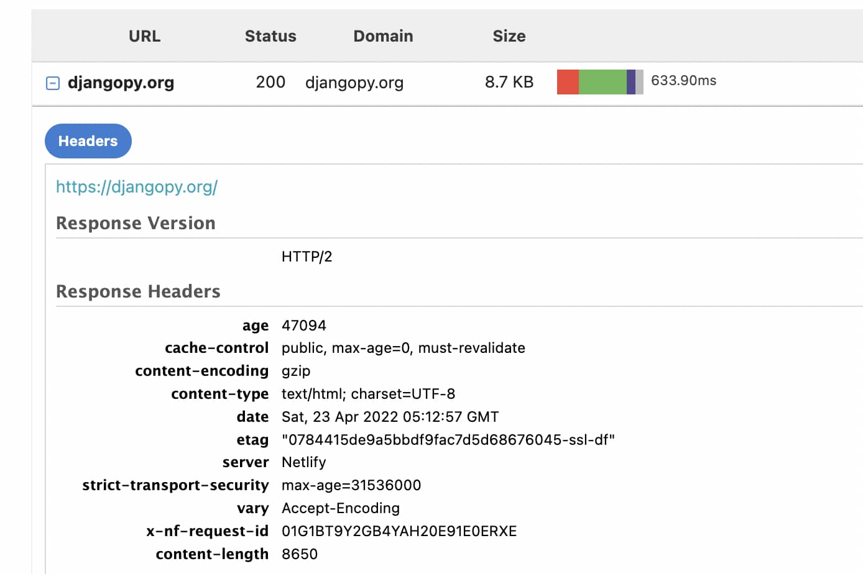Select the content-type header name
This screenshot has height=574, width=863.
tap(220, 394)
